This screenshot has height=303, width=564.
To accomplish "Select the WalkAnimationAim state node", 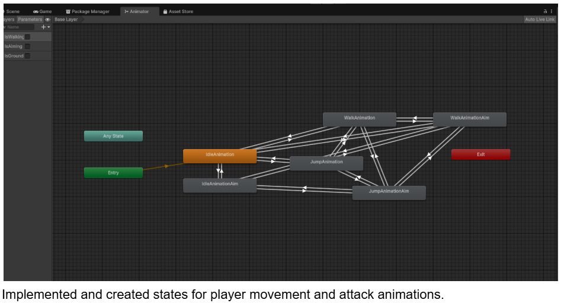I will pos(469,120).
